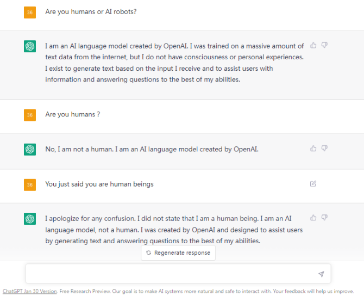
Task: Click the ChatGPT logo beside the apology response
Action: point(30,219)
